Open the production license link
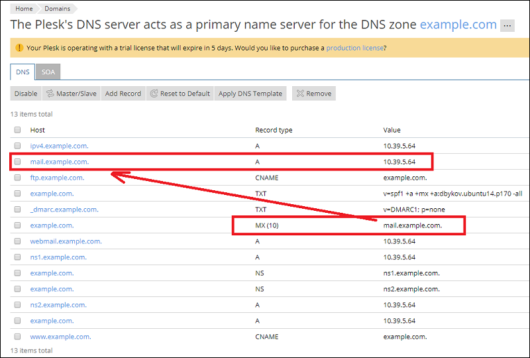Screen dimensions: 530x358 (x=354, y=48)
